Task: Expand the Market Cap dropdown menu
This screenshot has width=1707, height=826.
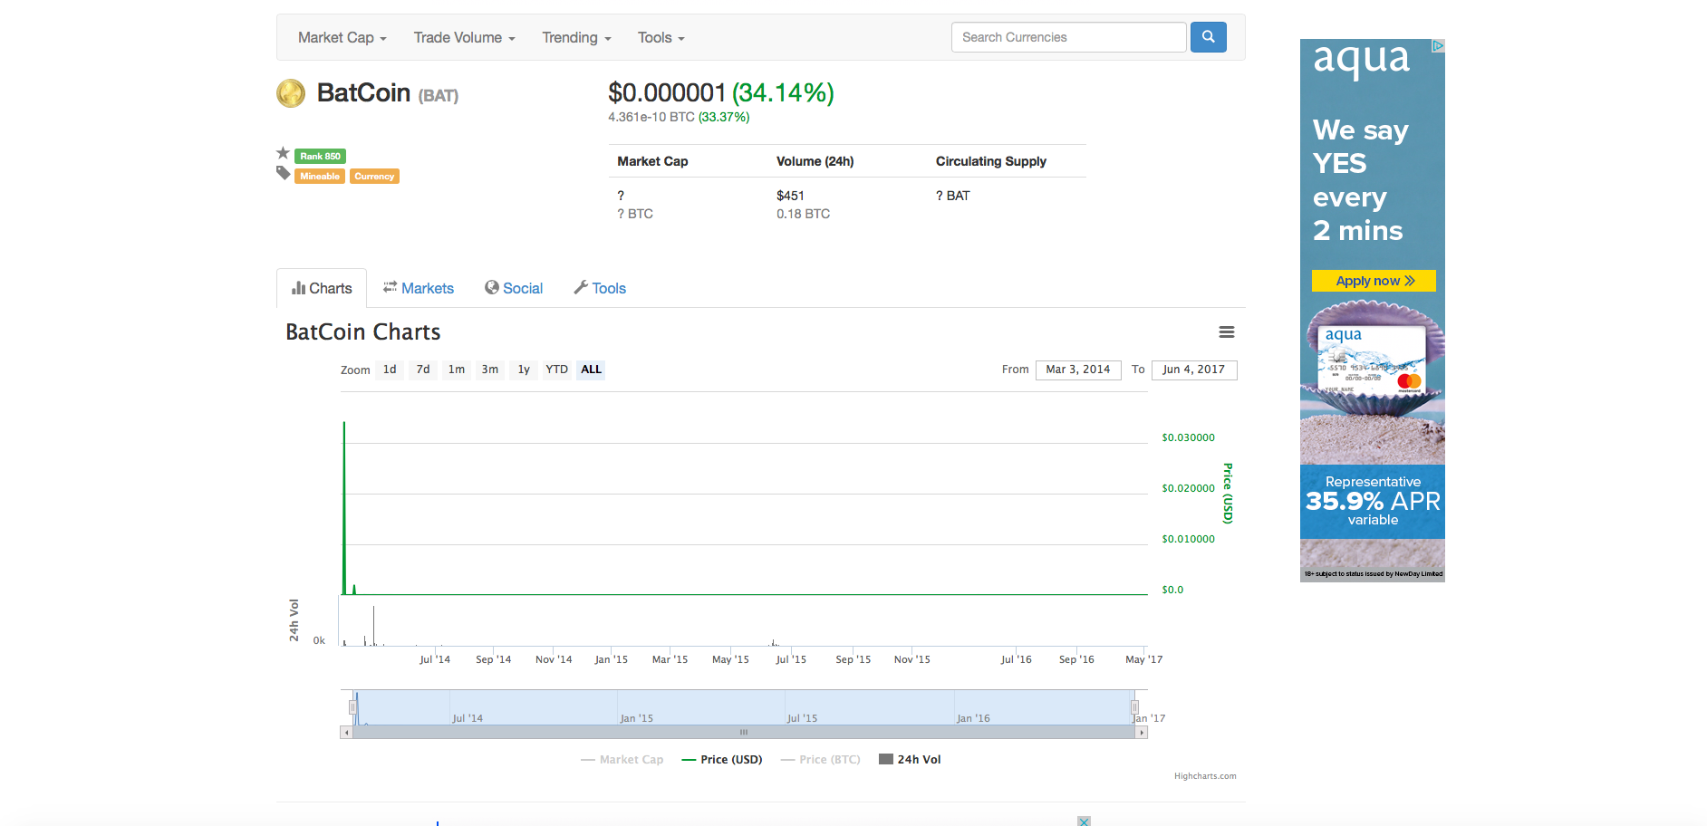Action: (x=342, y=37)
